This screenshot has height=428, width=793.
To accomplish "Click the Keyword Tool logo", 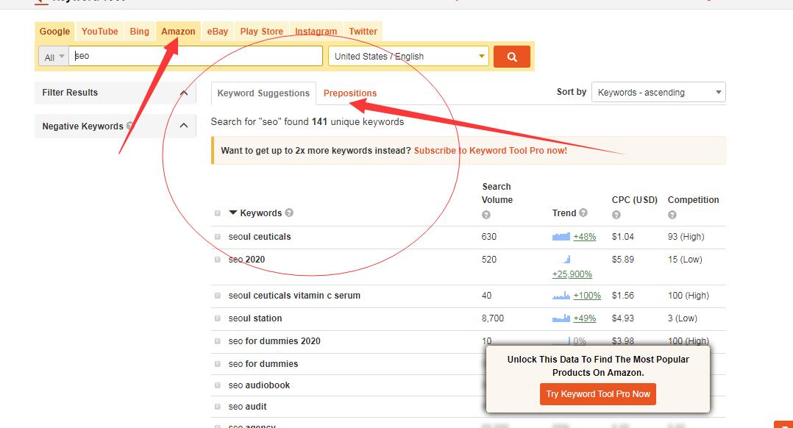I will click(x=81, y=1).
